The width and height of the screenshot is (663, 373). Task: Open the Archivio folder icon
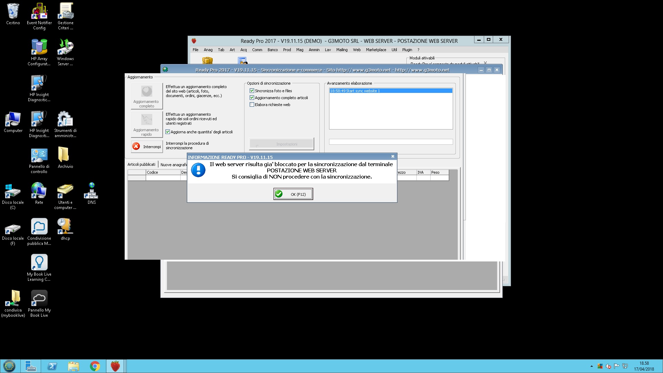click(65, 158)
